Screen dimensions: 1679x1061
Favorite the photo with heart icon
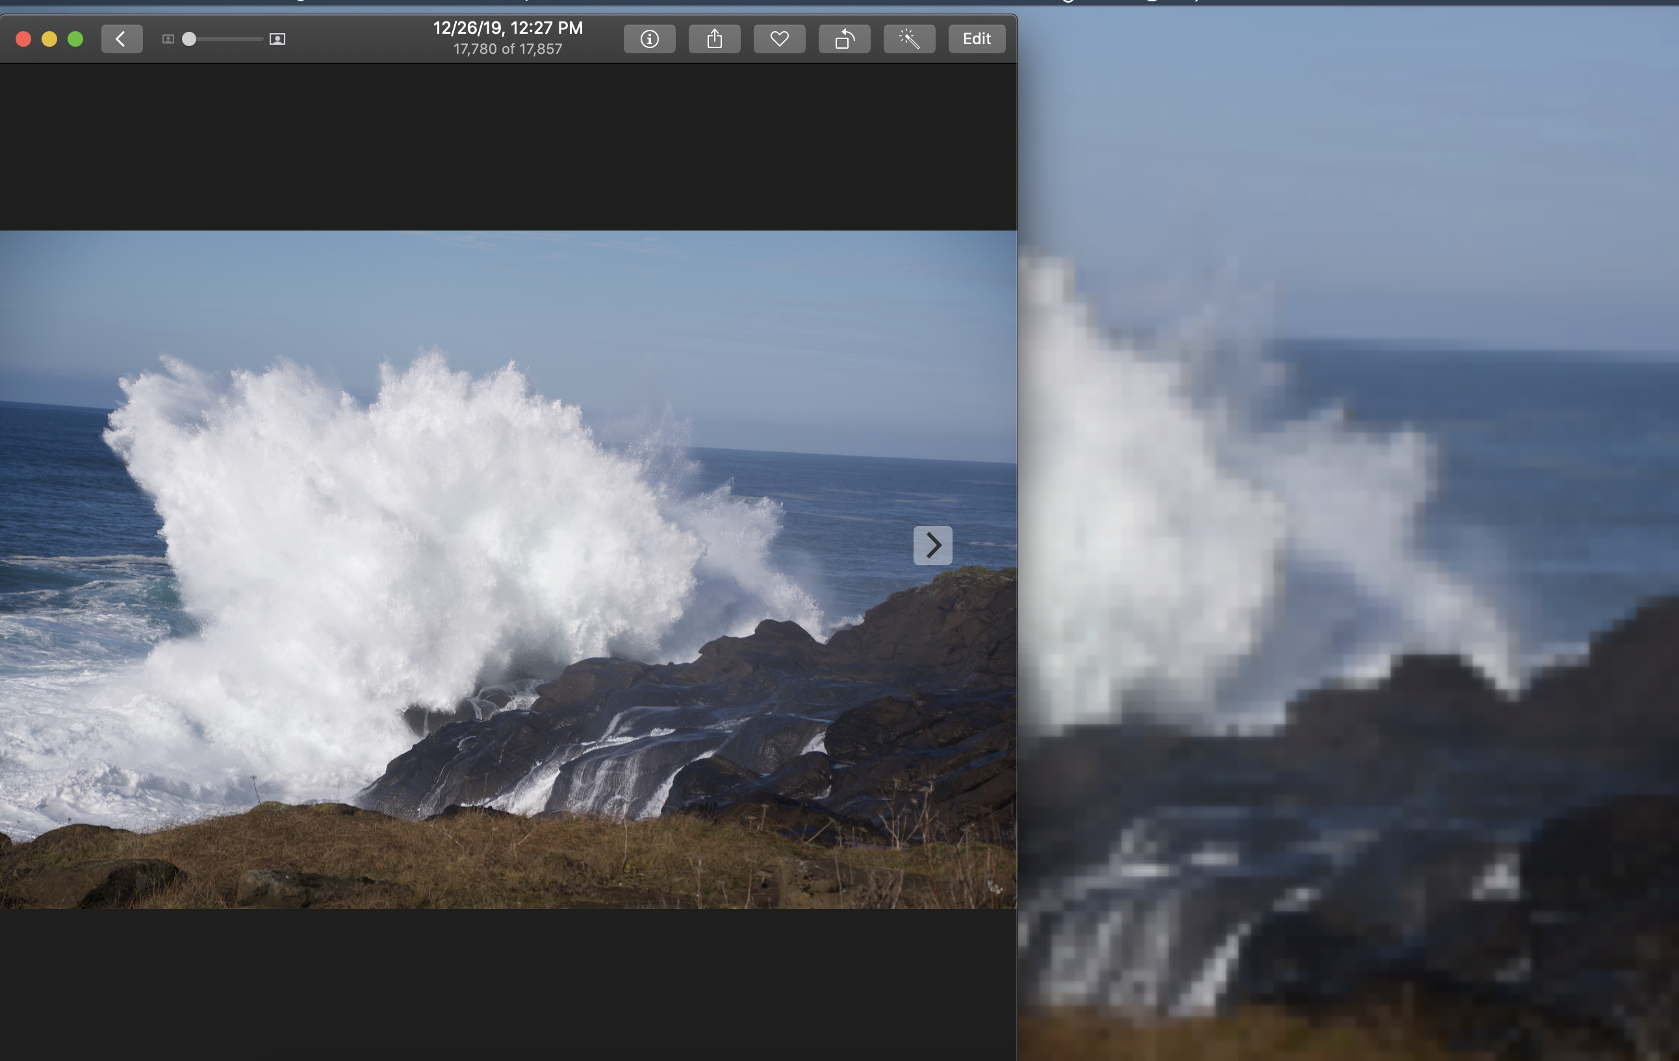779,39
